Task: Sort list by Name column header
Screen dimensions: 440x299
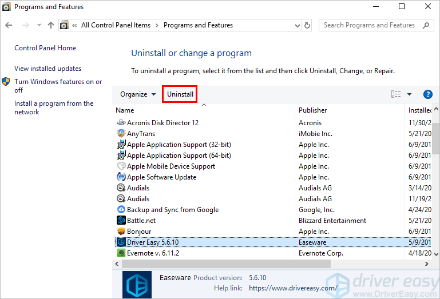Action: coord(125,110)
